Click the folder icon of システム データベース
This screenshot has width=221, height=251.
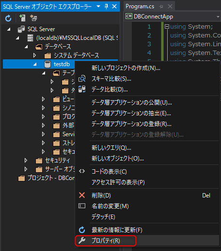(47, 55)
